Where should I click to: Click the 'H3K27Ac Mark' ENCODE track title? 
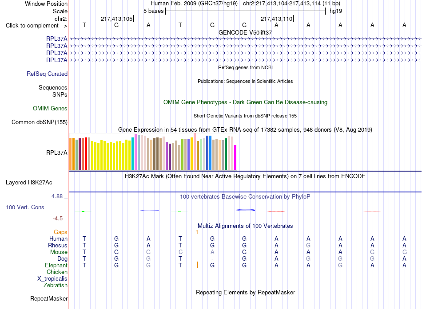click(245, 176)
